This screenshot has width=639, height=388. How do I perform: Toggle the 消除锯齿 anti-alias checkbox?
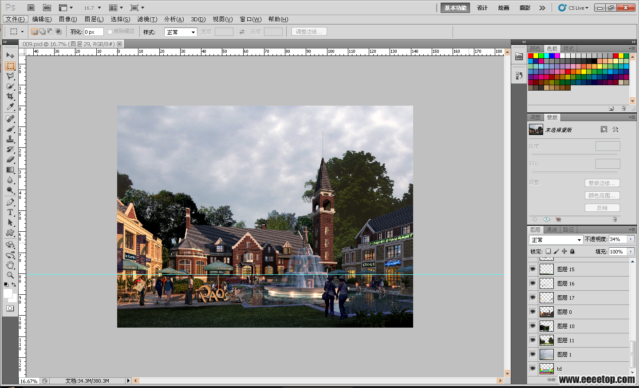(x=110, y=32)
